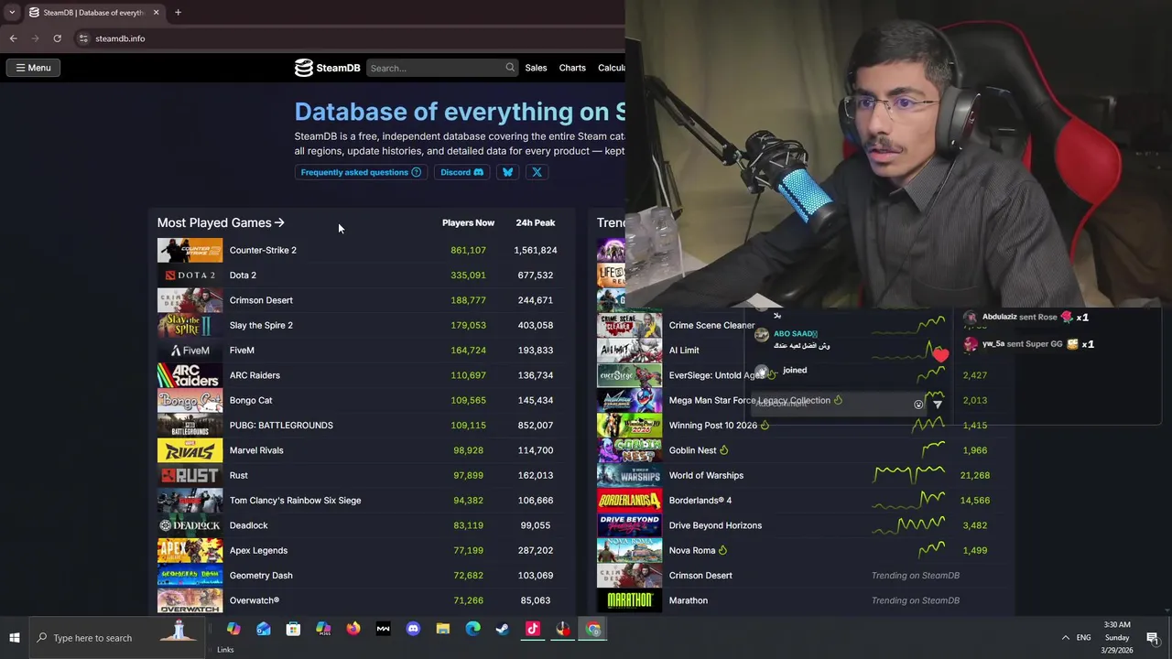
Task: Click Mega Man Star Force thumbnail
Action: [629, 400]
